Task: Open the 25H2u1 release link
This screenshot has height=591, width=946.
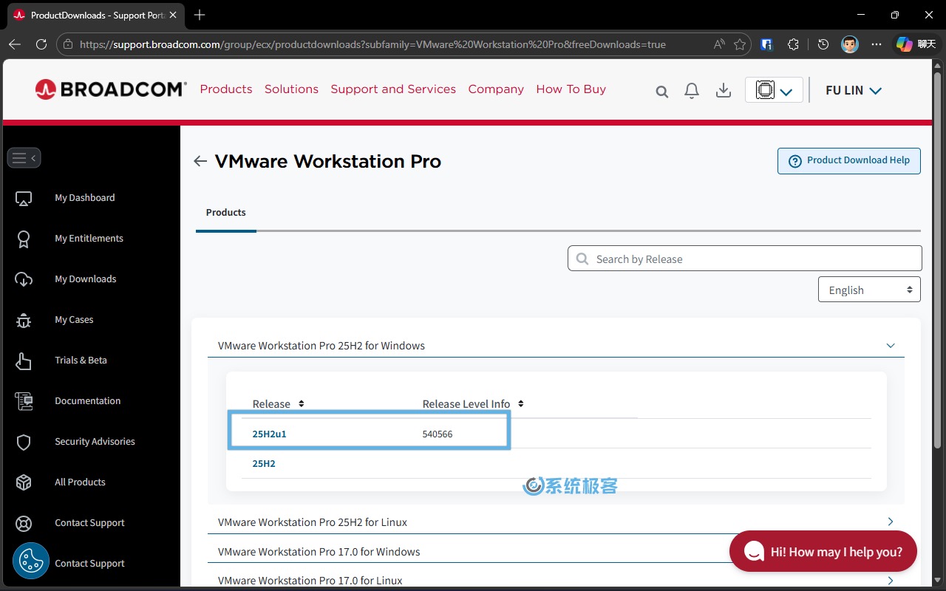Action: coord(269,434)
